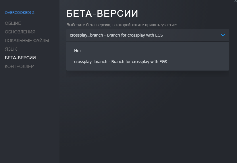Choose crossplay_branch from the open list
This screenshot has width=237, height=163.
(120, 62)
